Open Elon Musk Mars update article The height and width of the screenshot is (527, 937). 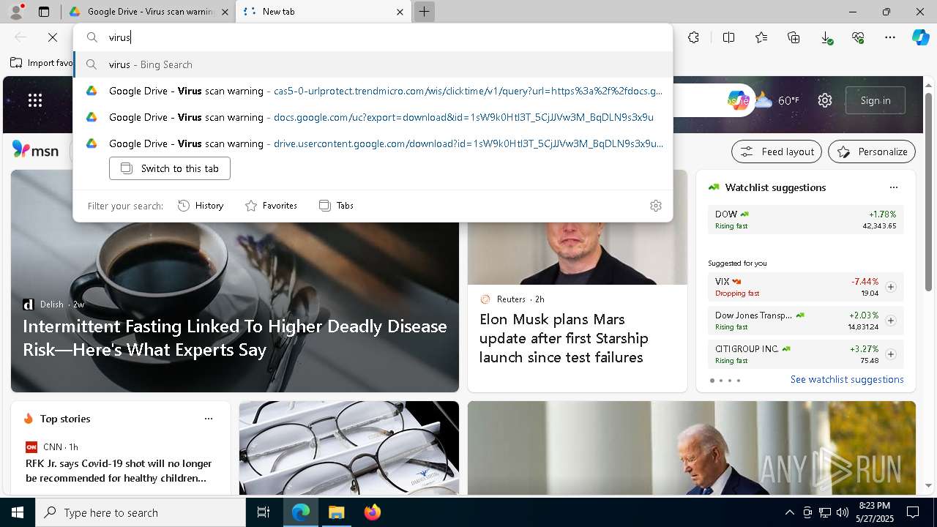[x=564, y=338]
